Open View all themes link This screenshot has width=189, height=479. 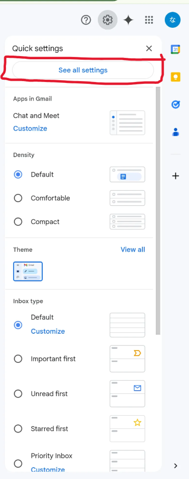[133, 250]
